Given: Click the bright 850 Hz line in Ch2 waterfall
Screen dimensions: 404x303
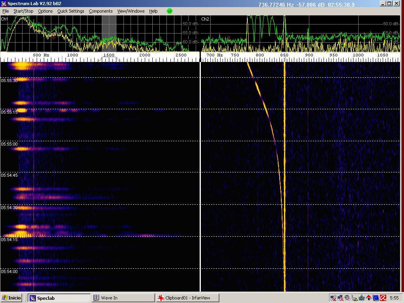Looking at the screenshot, I should point(284,178).
